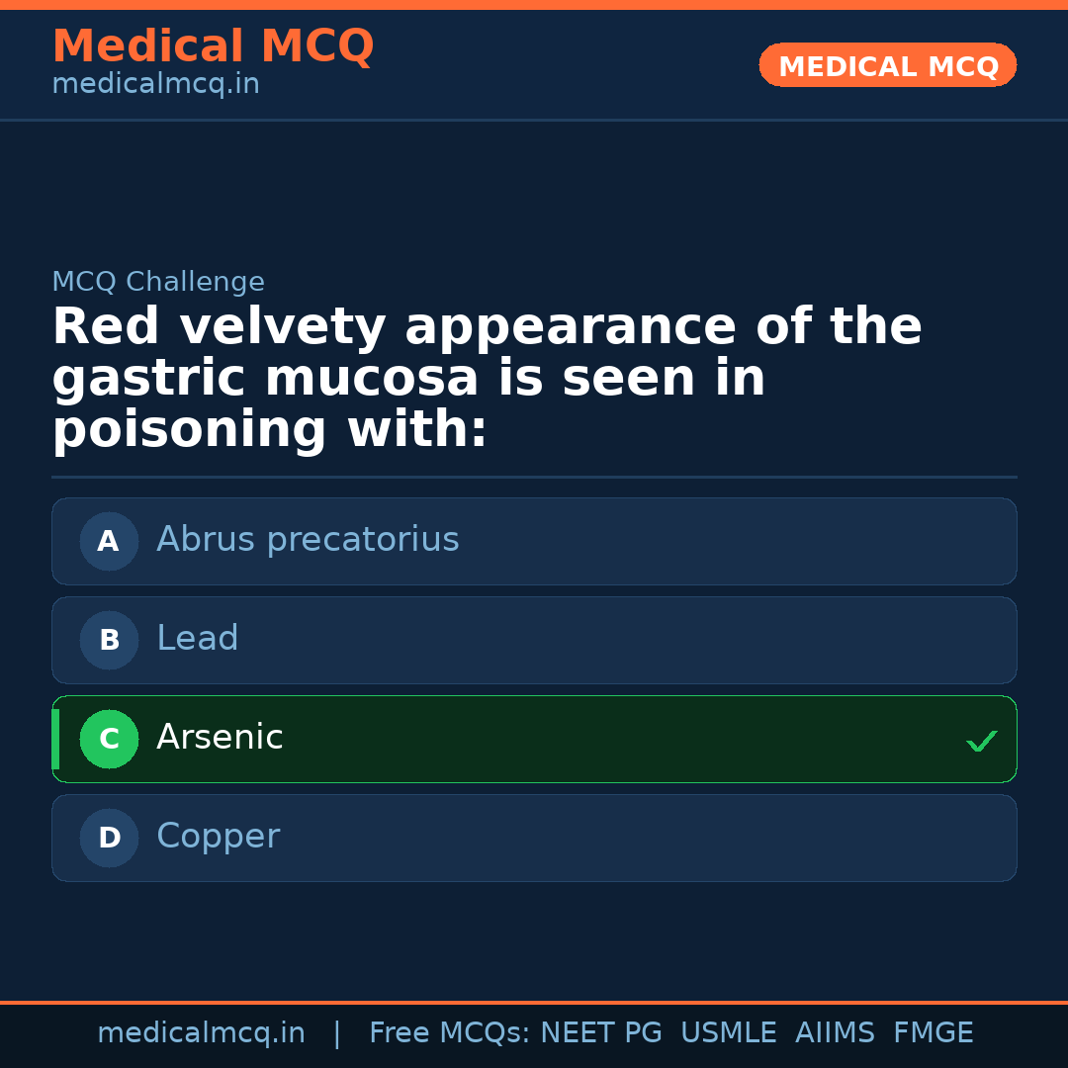Click the orange MEDICAL MCQ badge

[887, 65]
